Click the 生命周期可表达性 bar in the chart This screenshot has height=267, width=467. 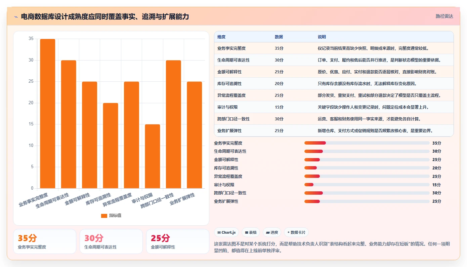[69, 124]
